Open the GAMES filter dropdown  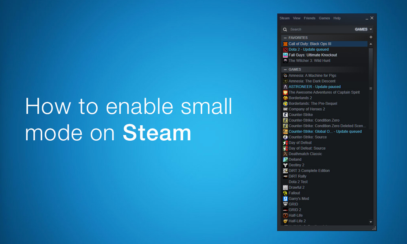coord(363,29)
